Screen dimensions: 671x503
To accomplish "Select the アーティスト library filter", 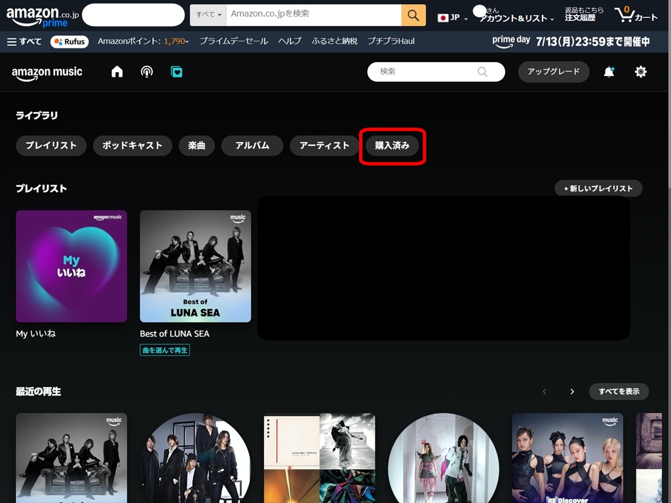I will tap(324, 145).
